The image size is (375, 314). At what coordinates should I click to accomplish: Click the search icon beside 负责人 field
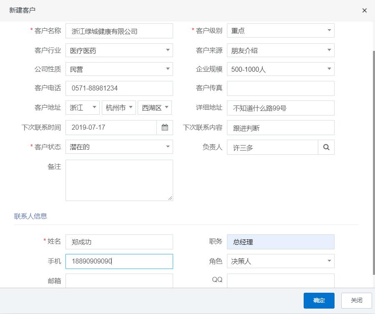coord(326,147)
